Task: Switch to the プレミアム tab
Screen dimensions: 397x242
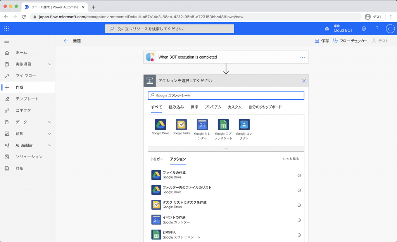Action: click(213, 107)
